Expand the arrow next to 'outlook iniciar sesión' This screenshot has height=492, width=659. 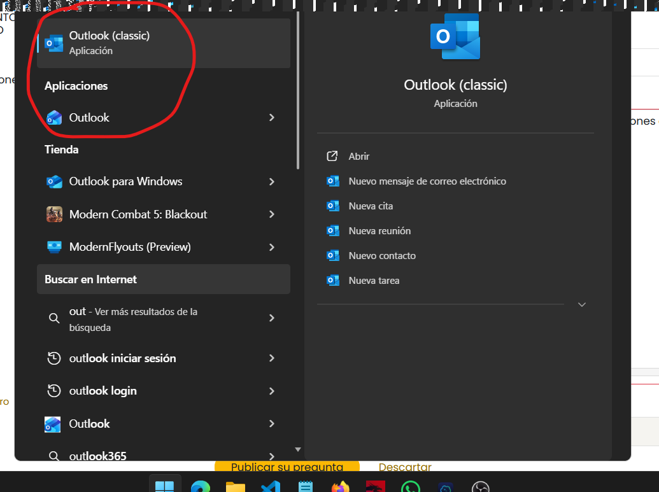pos(272,358)
